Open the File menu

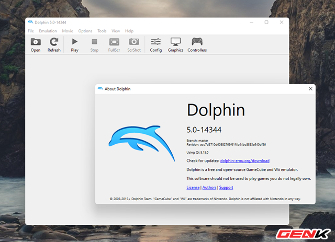click(31, 31)
